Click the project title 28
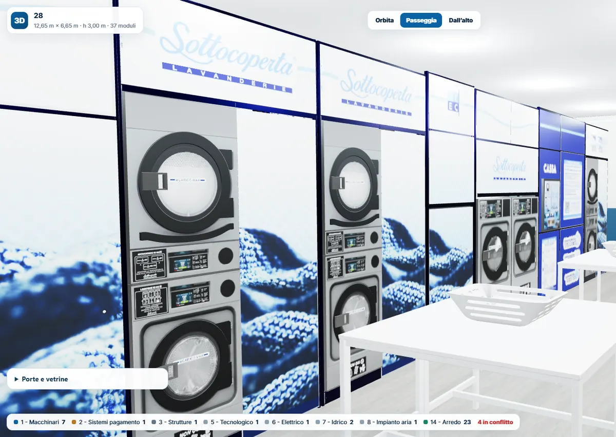The image size is (616, 437). pos(38,16)
